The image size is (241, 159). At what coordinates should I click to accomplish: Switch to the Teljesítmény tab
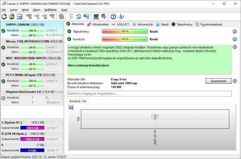(182, 24)
